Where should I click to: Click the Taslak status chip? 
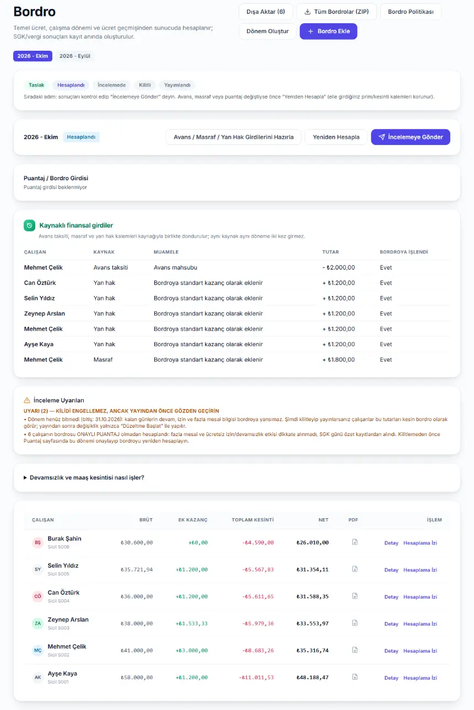[x=36, y=85]
